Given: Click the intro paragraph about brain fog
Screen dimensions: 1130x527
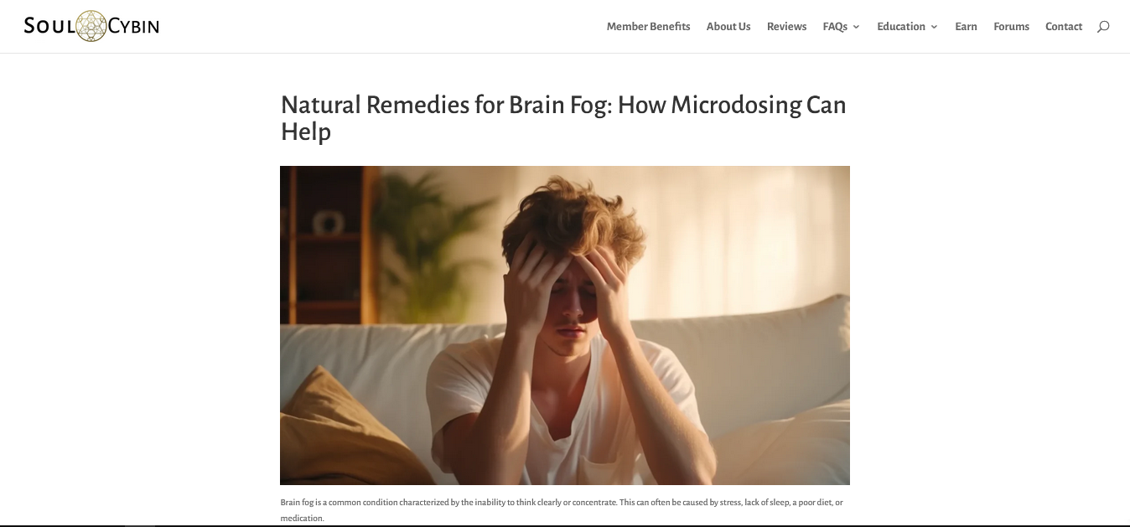Looking at the screenshot, I should pyautogui.click(x=562, y=510).
